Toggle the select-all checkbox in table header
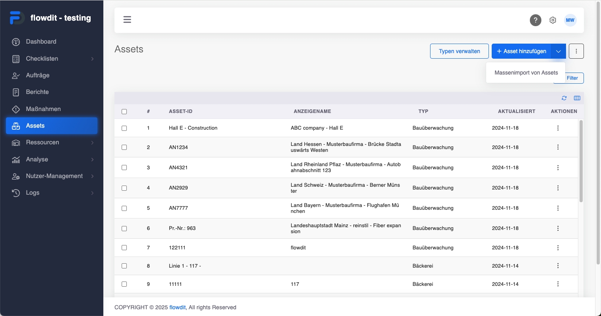Screen dimensions: 601x316 (124, 112)
